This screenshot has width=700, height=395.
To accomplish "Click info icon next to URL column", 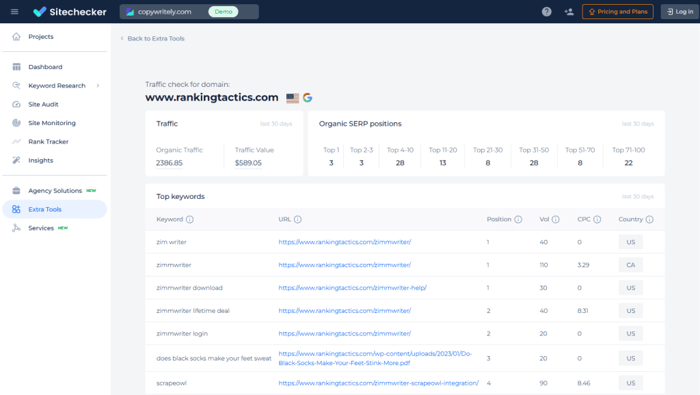I will pos(298,219).
